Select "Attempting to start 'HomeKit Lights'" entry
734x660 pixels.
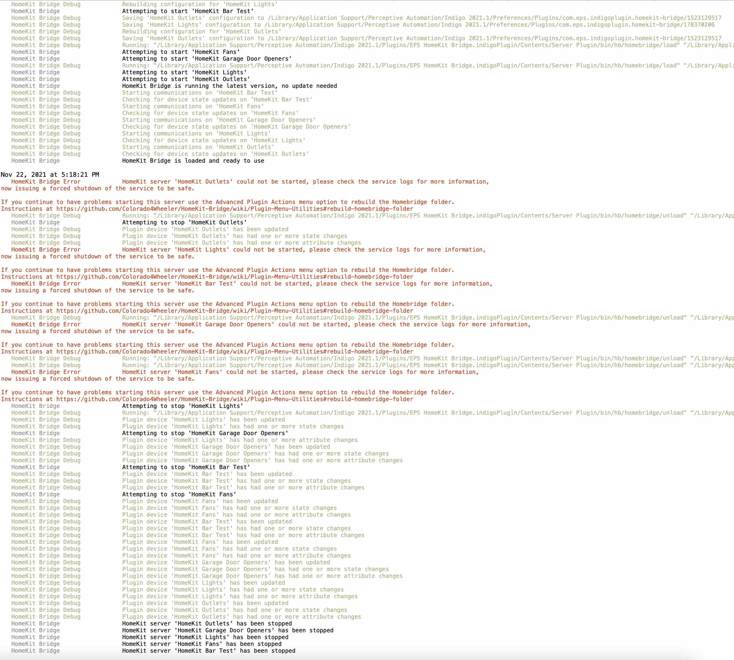click(x=184, y=72)
